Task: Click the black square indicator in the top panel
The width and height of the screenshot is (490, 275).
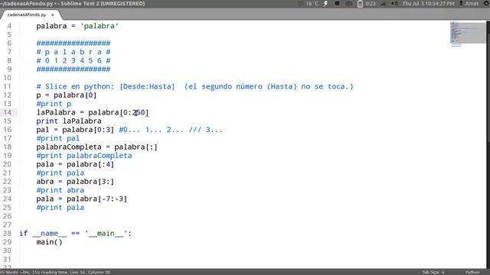Action: [337, 3]
